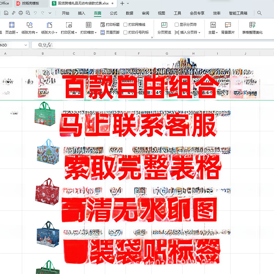
Task: Click the 表格整理美化 table beautify icon
Action: tap(252, 25)
